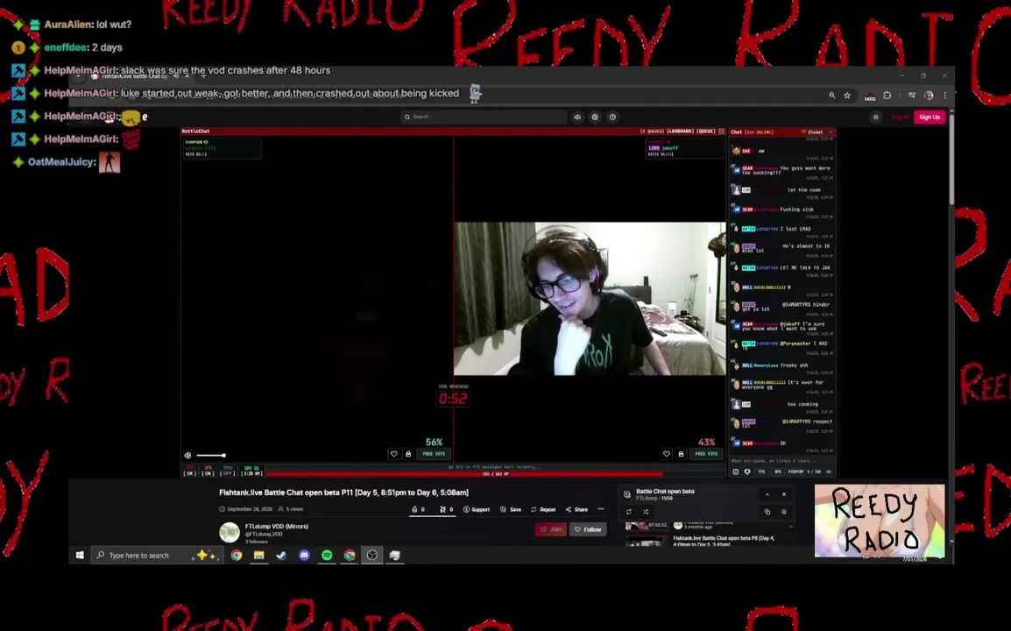This screenshot has height=631, width=1011.
Task: Click the TTS button in chat input bar
Action: (761, 471)
